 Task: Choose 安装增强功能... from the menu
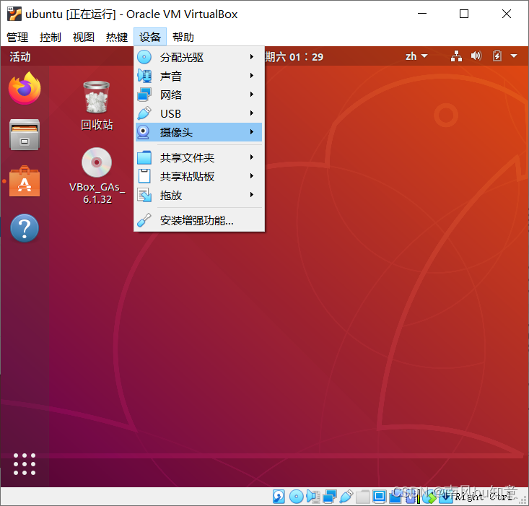pyautogui.click(x=198, y=220)
